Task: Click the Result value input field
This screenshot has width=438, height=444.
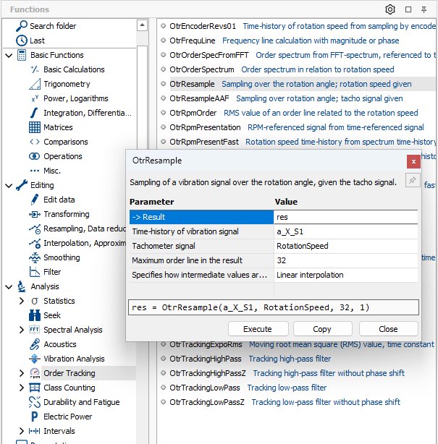Action: click(345, 217)
